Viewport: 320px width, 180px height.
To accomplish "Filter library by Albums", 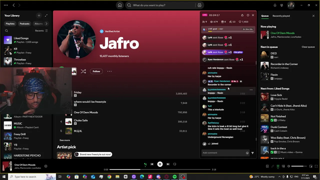I will pos(38,24).
